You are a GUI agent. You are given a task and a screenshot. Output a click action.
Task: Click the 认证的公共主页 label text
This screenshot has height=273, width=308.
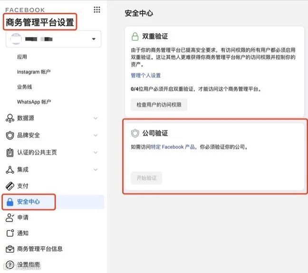37,152
